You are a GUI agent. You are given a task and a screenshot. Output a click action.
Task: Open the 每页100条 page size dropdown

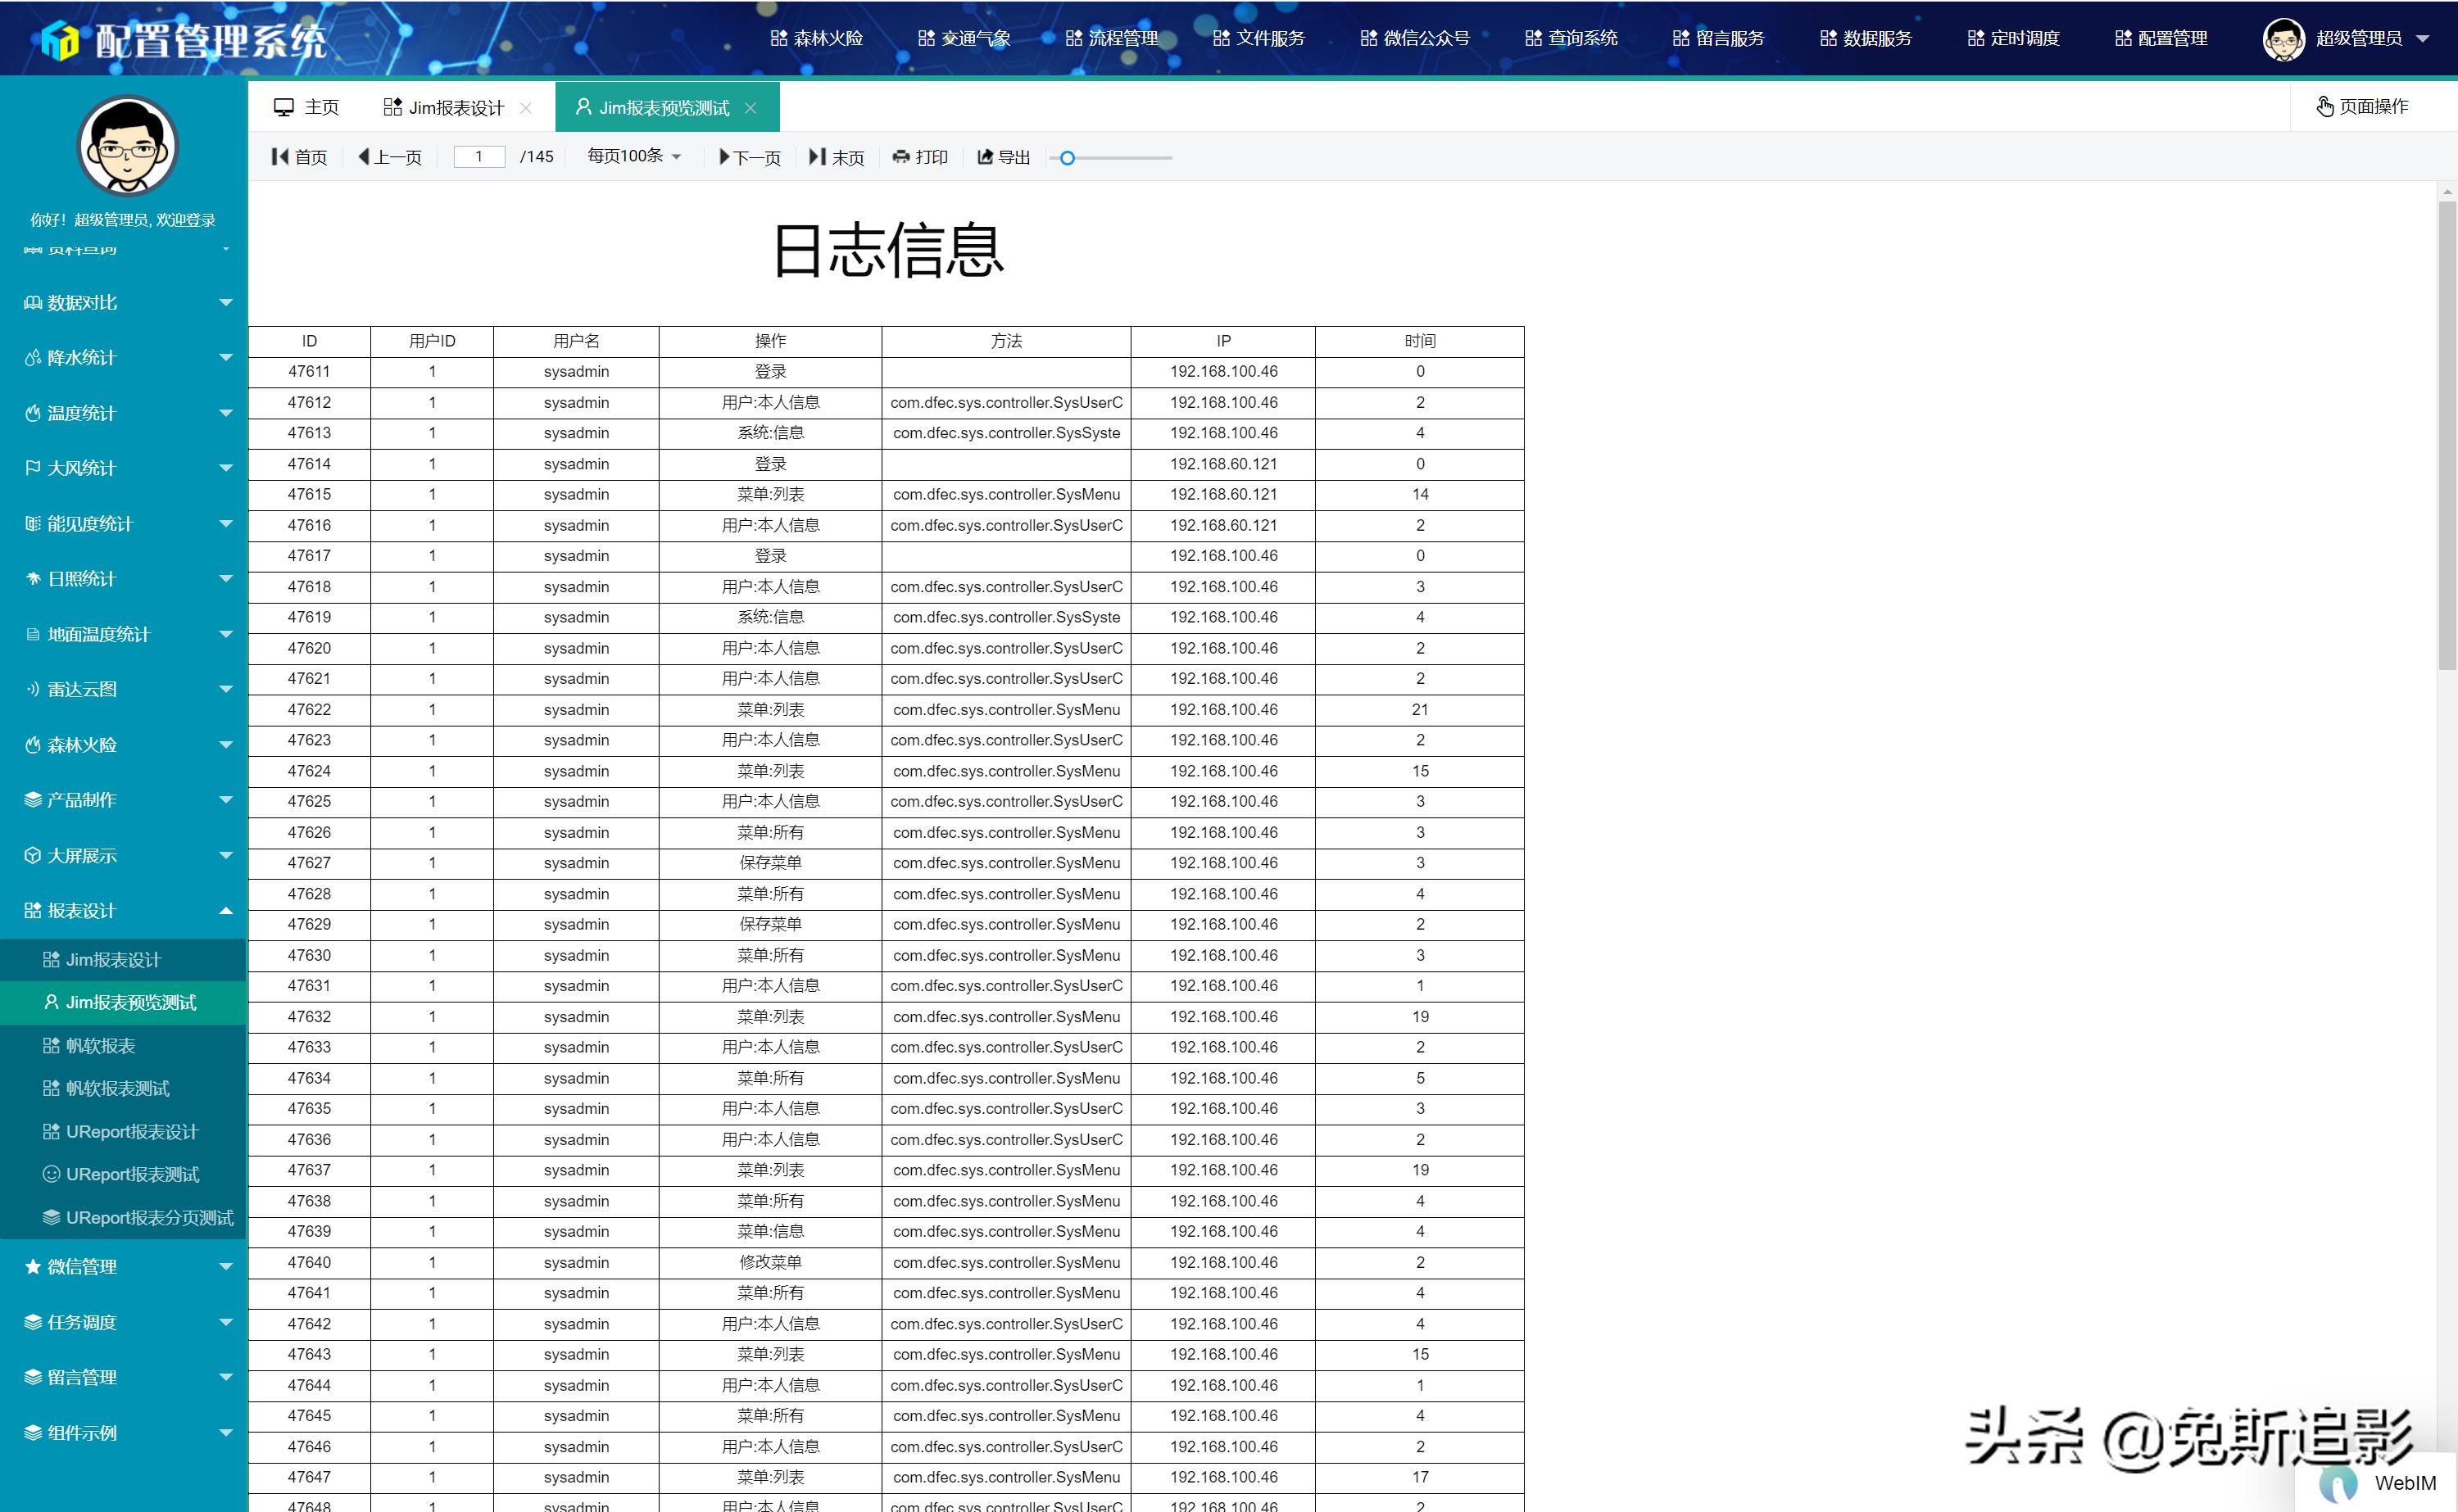tap(633, 157)
